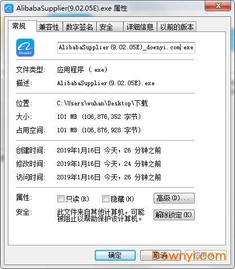The image size is (235, 269).
Task: Click the dialog title bar text
Action: pyautogui.click(x=72, y=8)
